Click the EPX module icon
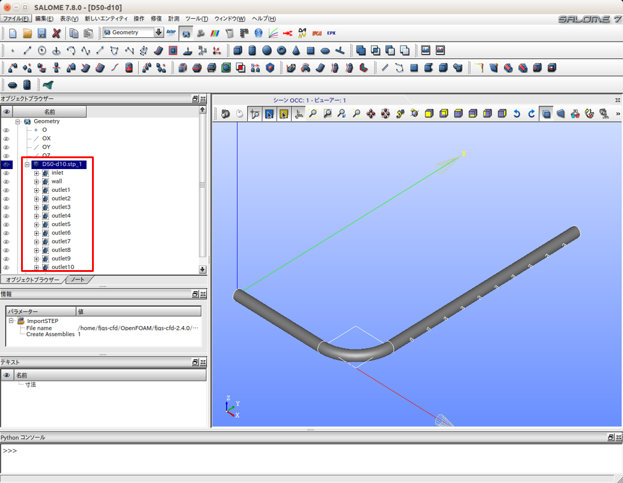Image resolution: width=623 pixels, height=483 pixels. click(331, 33)
